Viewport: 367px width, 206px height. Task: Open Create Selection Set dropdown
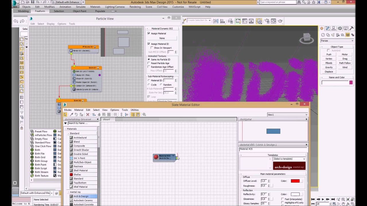click(199, 20)
